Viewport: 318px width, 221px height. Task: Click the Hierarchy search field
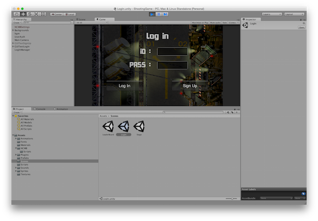click(47, 23)
